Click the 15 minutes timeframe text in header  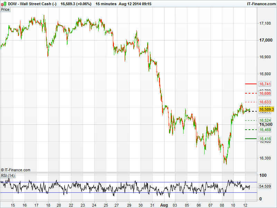pyautogui.click(x=106, y=4)
